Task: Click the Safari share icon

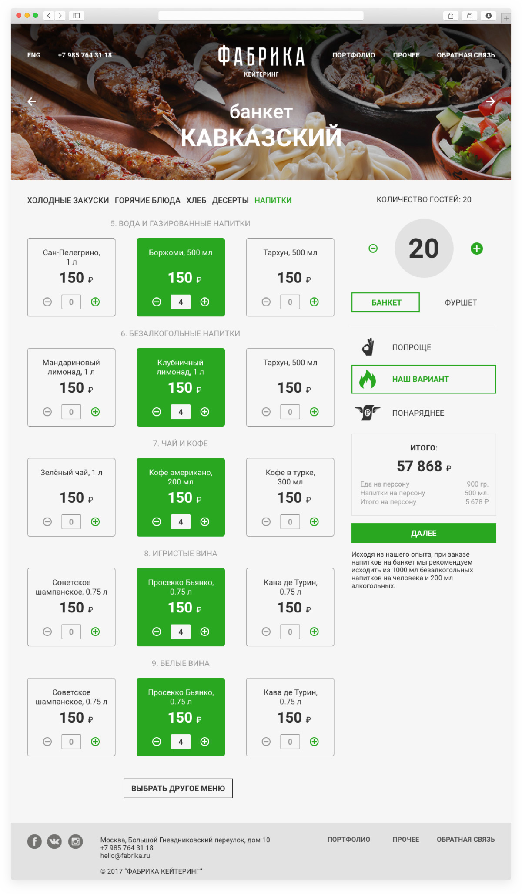Action: tap(451, 16)
